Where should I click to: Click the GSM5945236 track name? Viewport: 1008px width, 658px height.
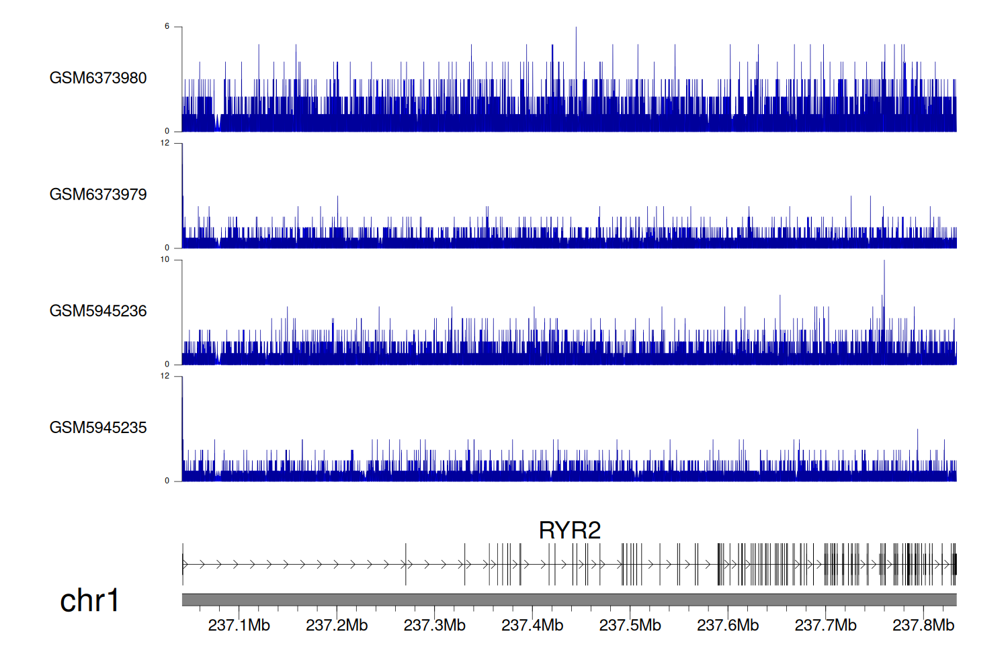click(x=98, y=311)
